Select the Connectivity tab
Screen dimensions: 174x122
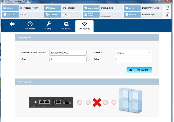coord(84,26)
